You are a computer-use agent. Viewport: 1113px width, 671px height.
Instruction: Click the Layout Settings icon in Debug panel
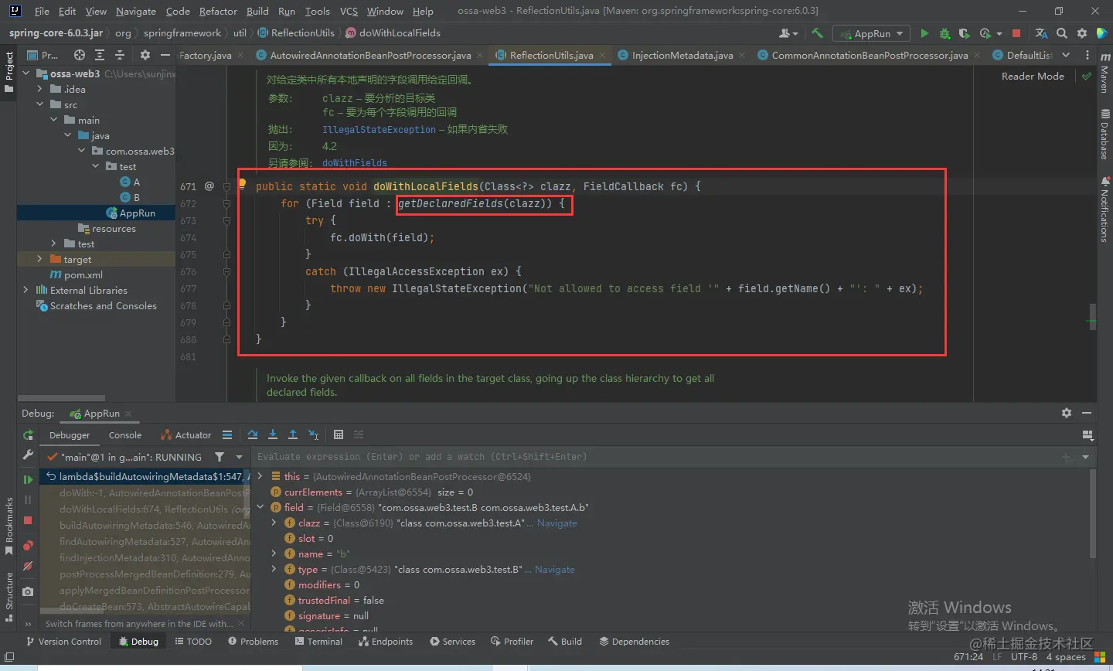point(1088,435)
